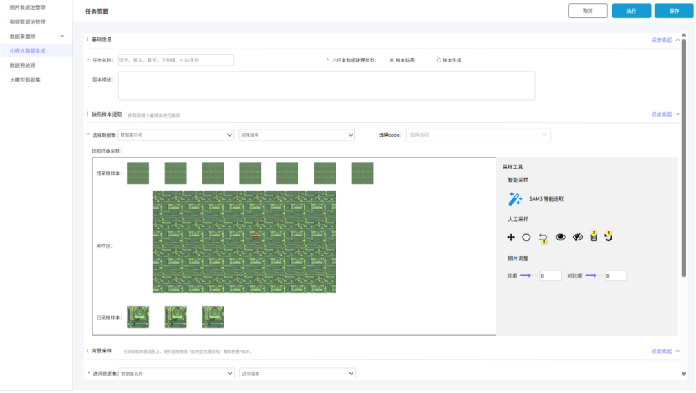Open 图片数据池管理 in the sidebar
Image resolution: width=696 pixels, height=393 pixels.
click(28, 8)
